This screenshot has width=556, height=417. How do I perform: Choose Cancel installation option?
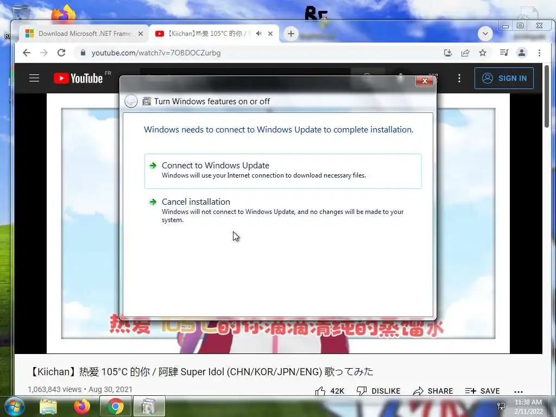pyautogui.click(x=282, y=210)
